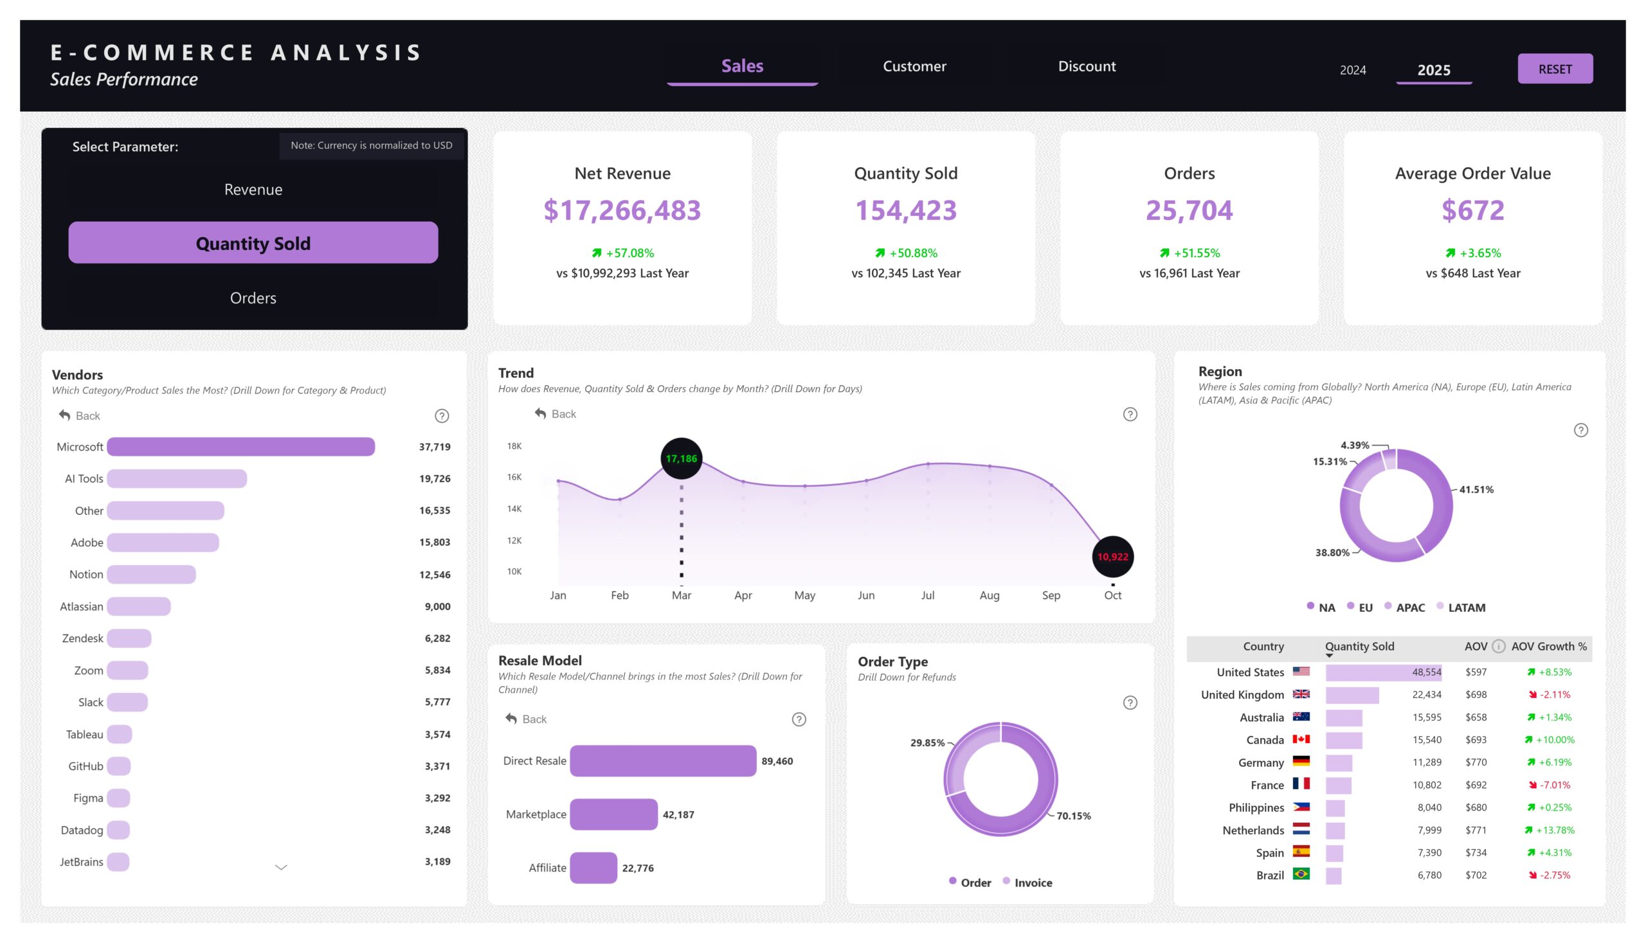Expand the Vendors list chevron
Screen dimensions: 1646x943
pos(280,866)
